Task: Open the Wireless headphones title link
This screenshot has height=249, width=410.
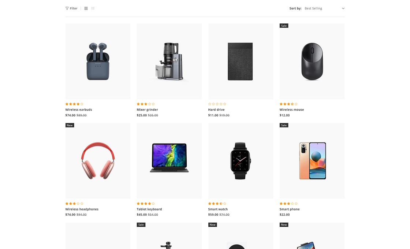Action: pyautogui.click(x=82, y=209)
